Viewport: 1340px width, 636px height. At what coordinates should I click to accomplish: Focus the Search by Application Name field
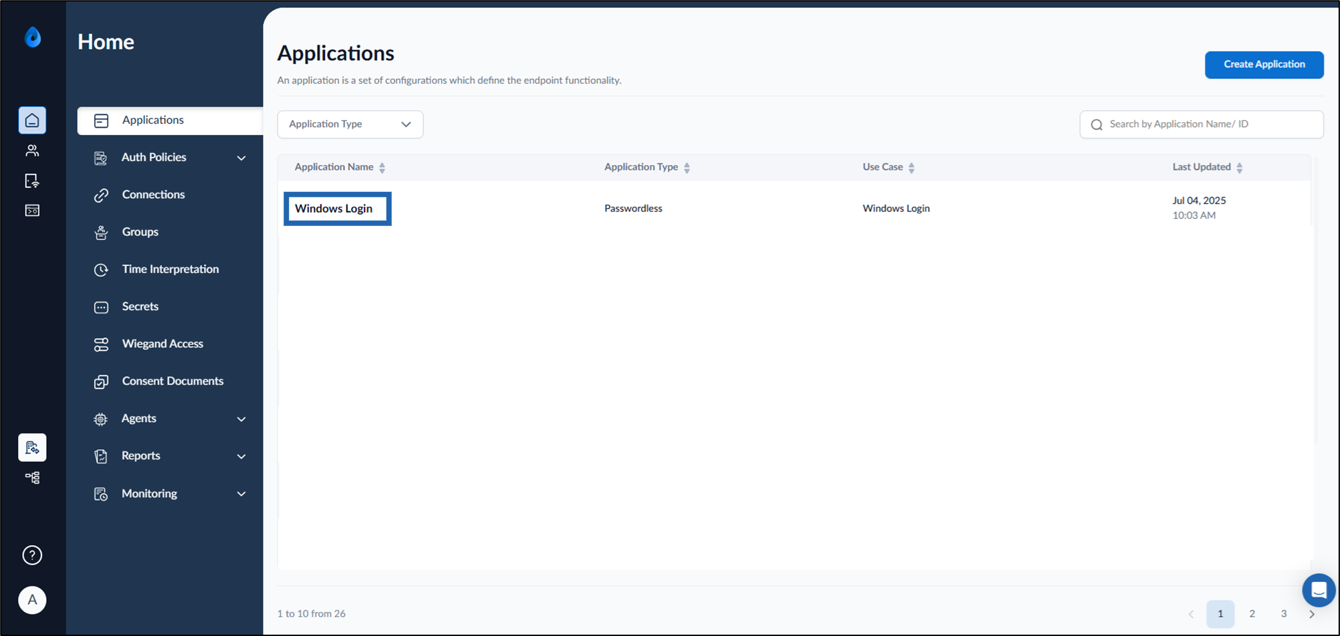(x=1202, y=124)
